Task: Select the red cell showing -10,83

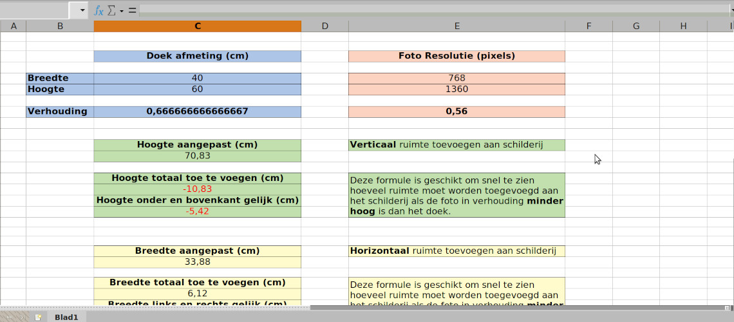Action: pyautogui.click(x=197, y=189)
